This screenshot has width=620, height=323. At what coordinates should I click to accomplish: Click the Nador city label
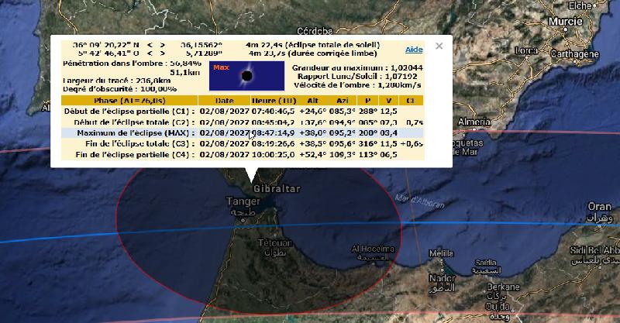pos(442,279)
